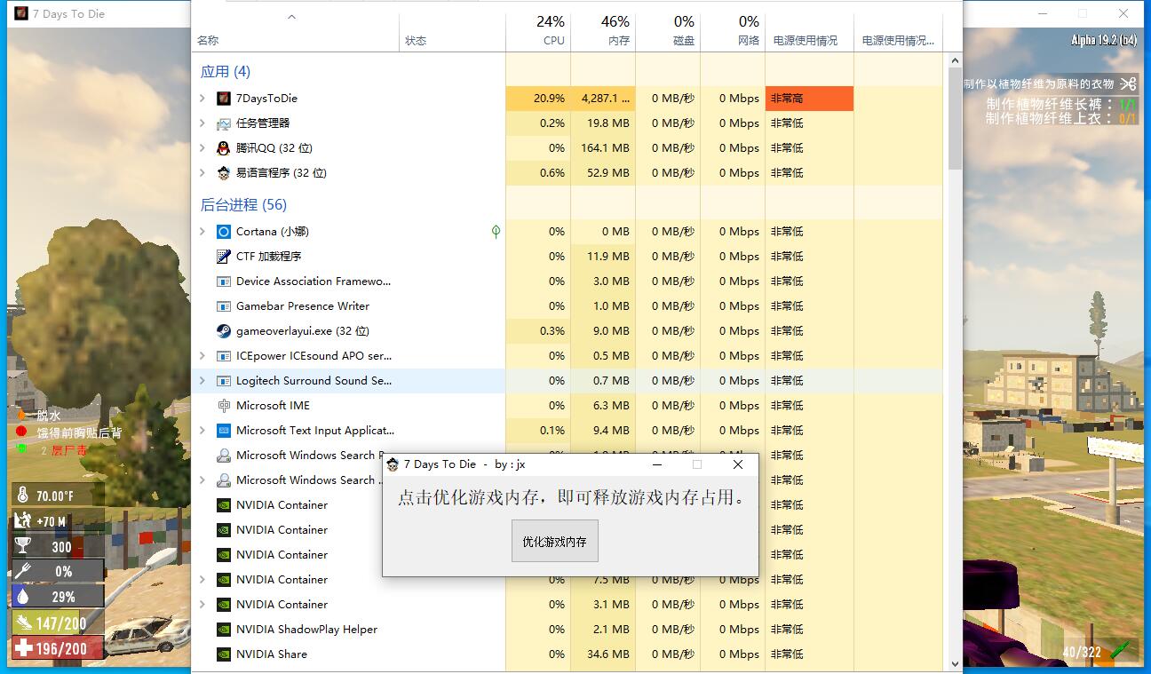The height and width of the screenshot is (674, 1151).
Task: Select the NVIDIA Share process name
Action: pos(272,654)
